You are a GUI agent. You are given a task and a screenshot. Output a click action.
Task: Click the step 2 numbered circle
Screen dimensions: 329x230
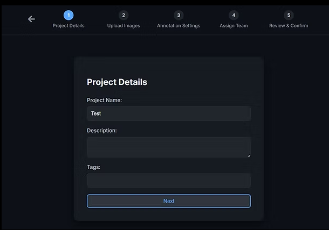pos(124,16)
